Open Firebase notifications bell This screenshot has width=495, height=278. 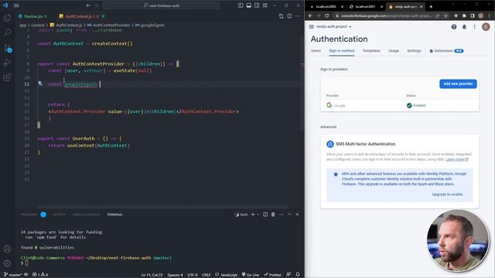click(x=464, y=27)
